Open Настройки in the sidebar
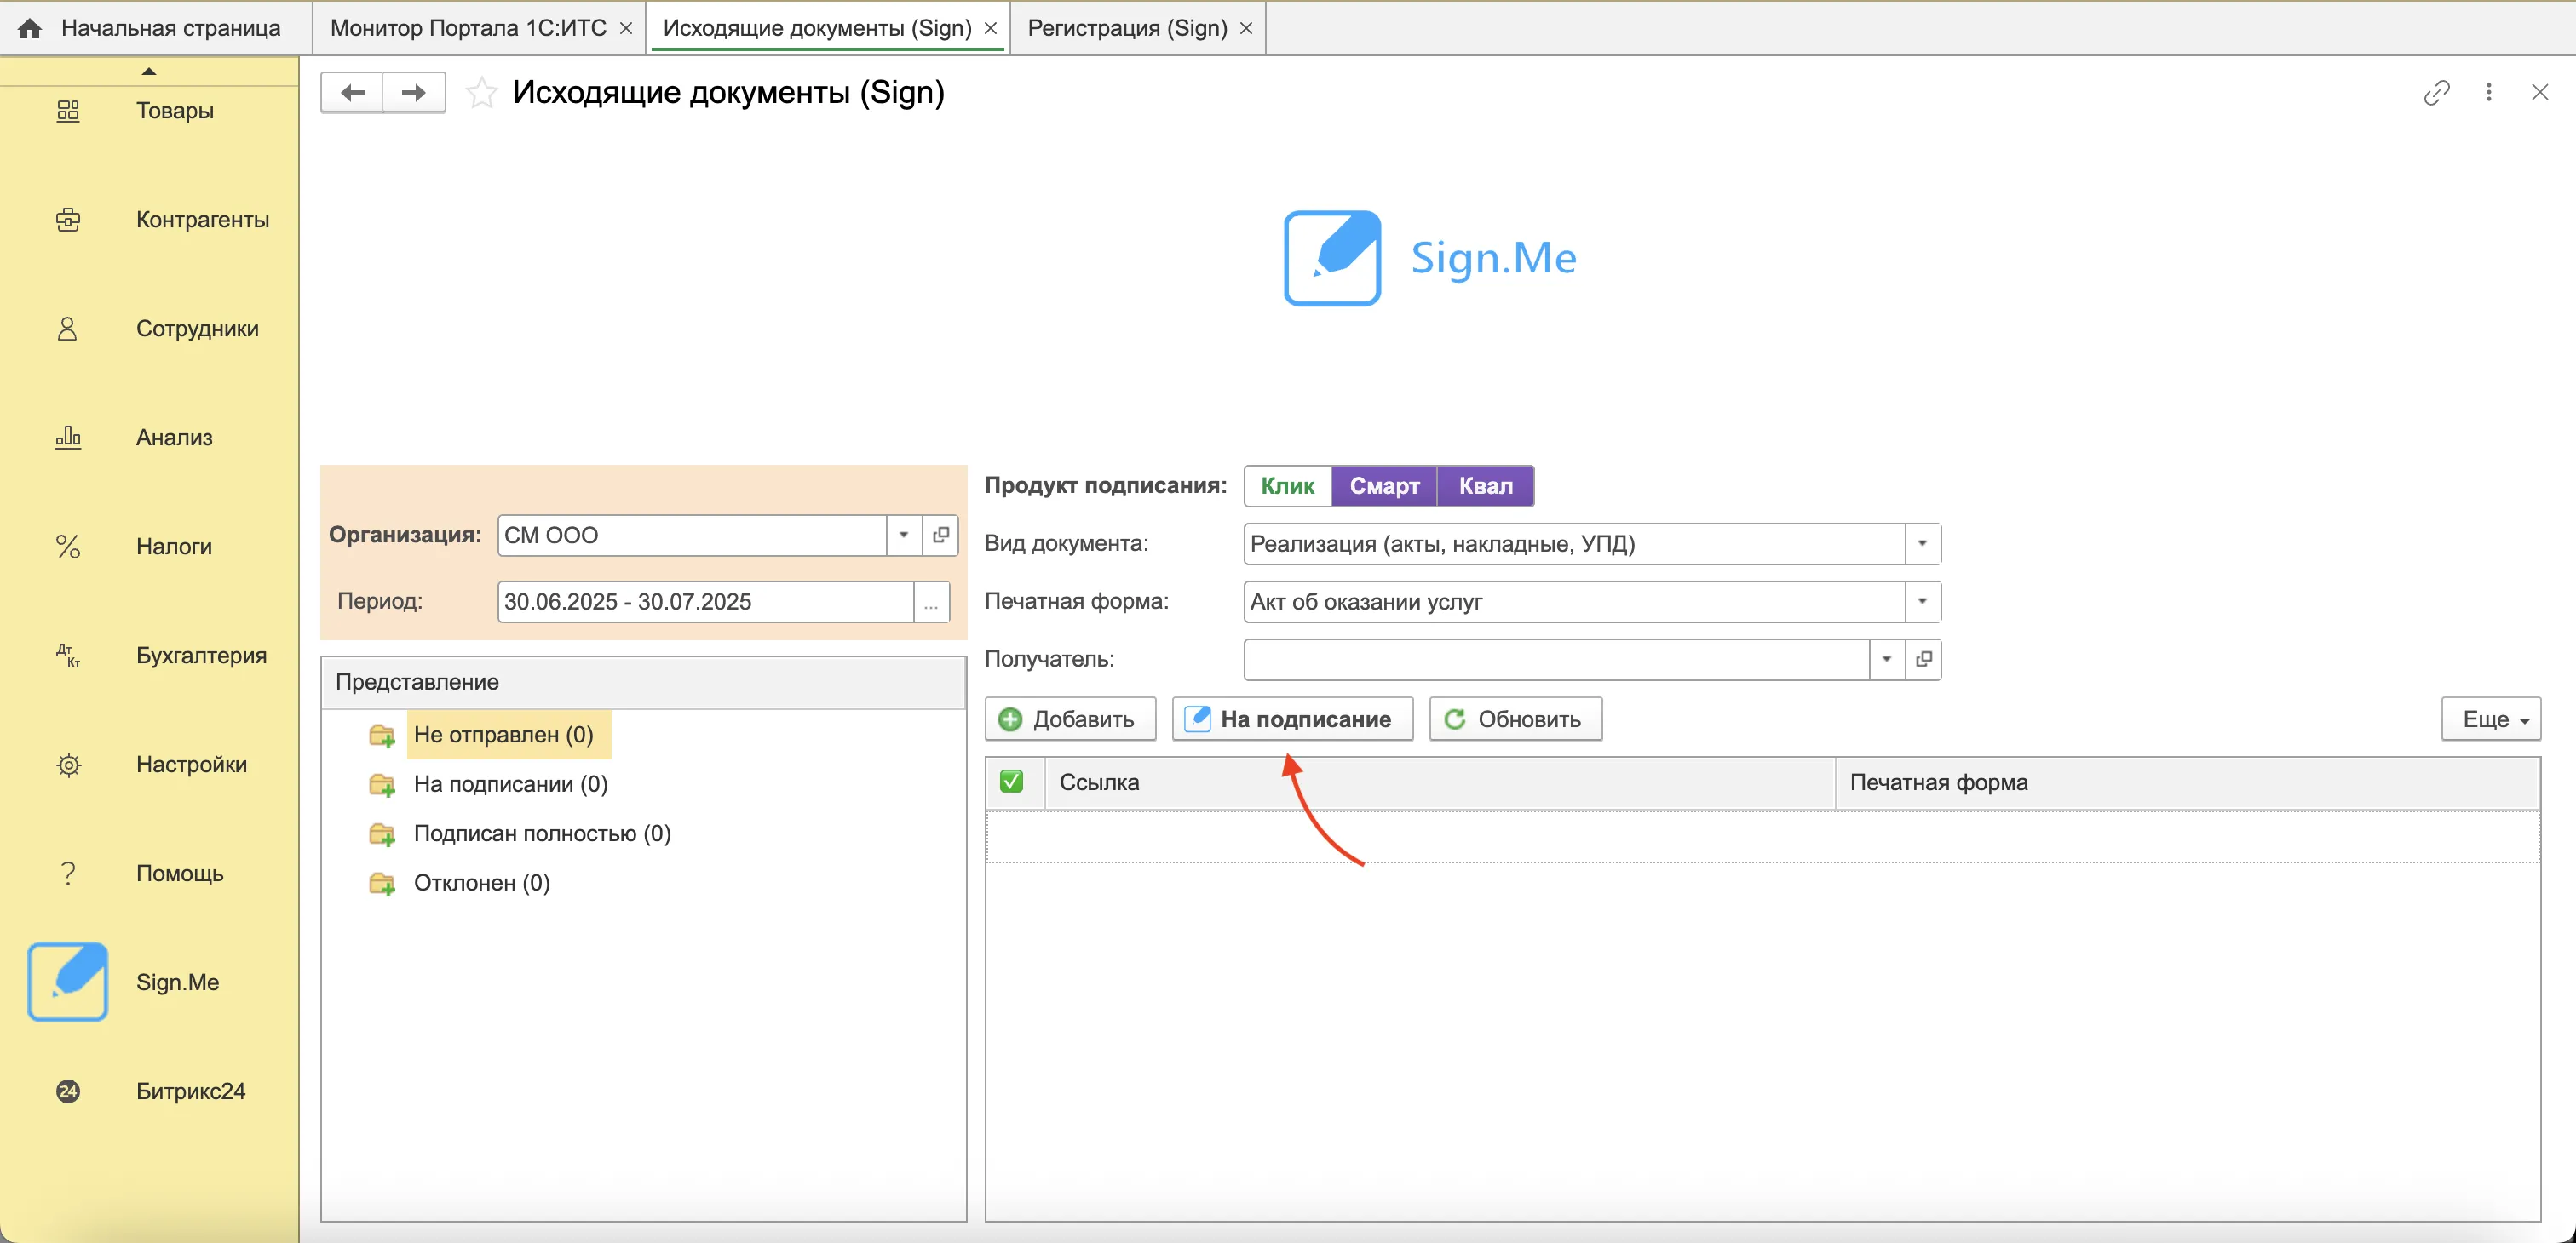 coord(192,765)
